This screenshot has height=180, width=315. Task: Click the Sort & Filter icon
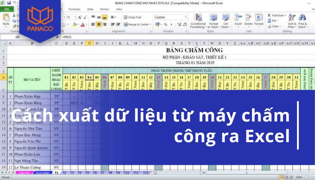[292, 18]
